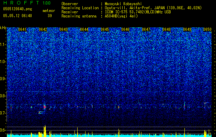The height and width of the screenshot is (137, 216).
Task: Click the 0650 time marker
Action: [207, 29]
